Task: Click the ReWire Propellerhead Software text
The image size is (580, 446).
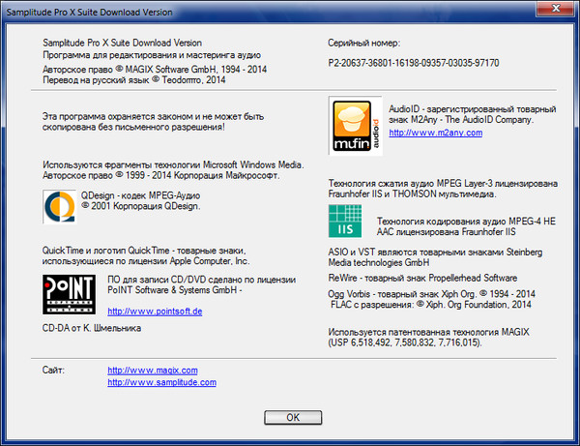Action: coord(420,277)
